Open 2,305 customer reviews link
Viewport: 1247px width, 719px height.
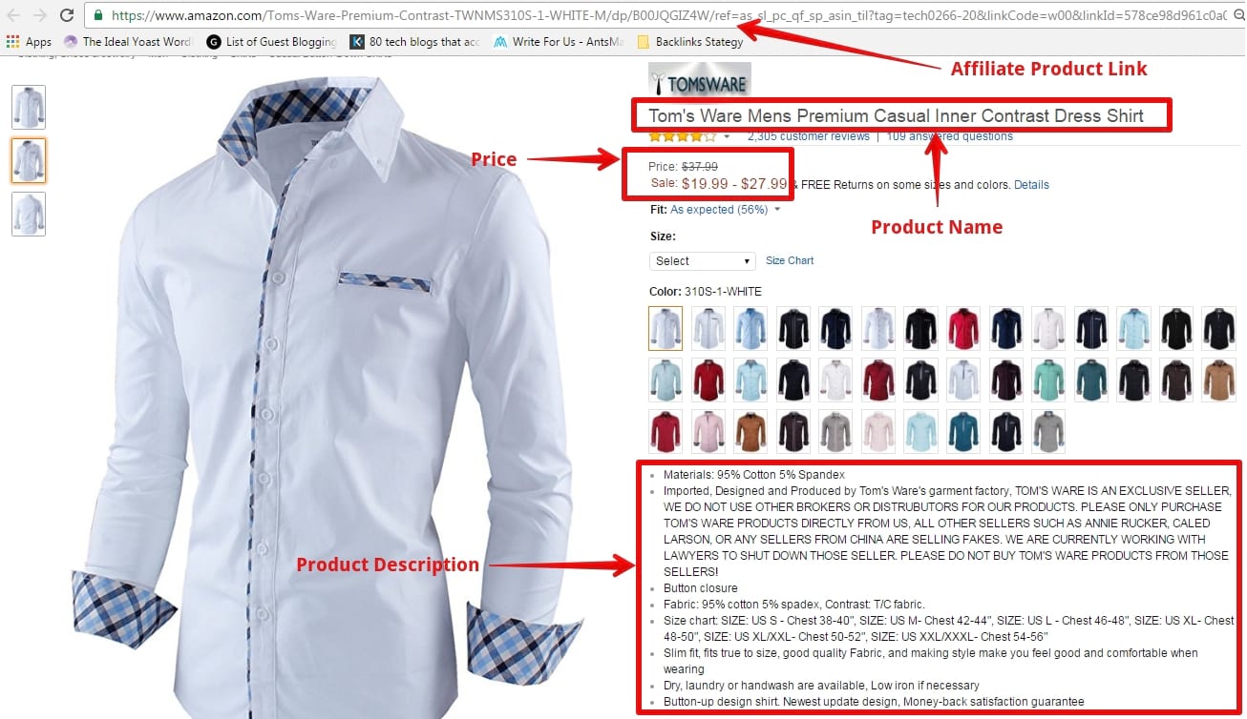809,136
